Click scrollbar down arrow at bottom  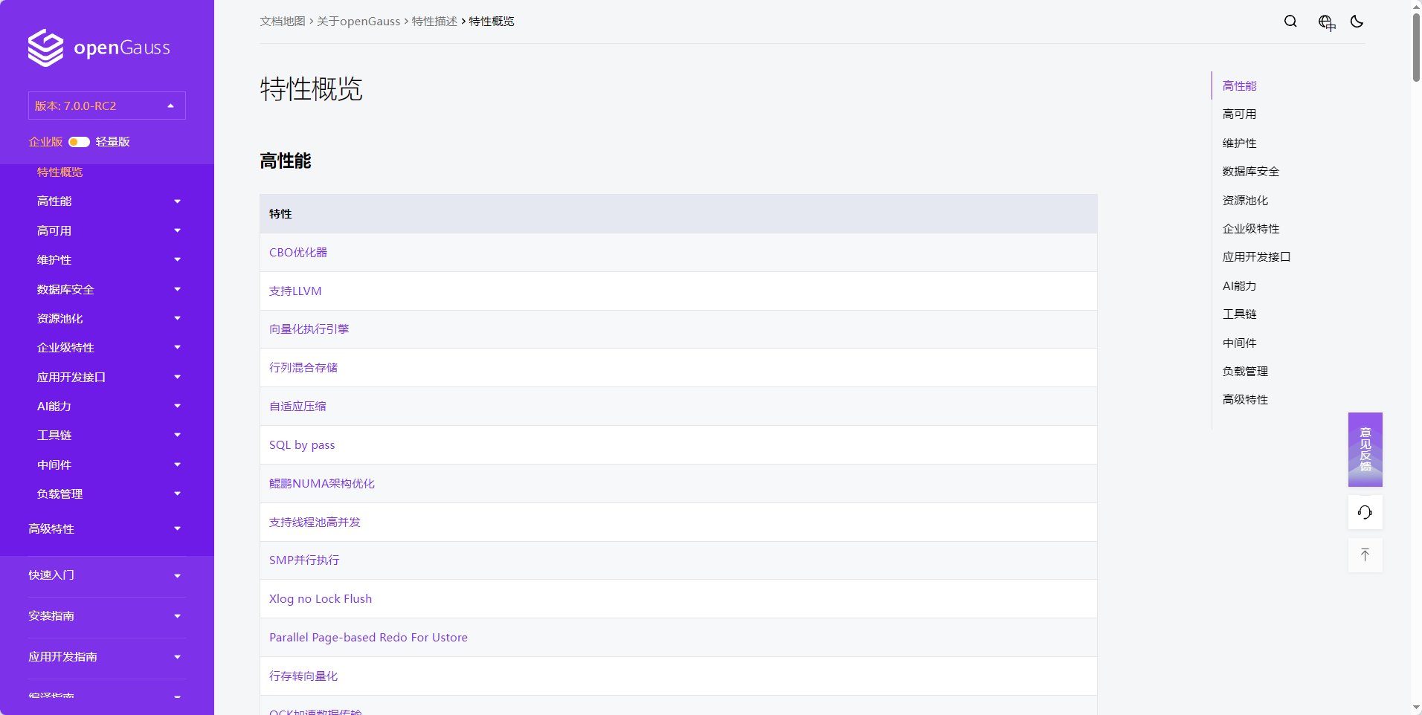pos(1416,708)
